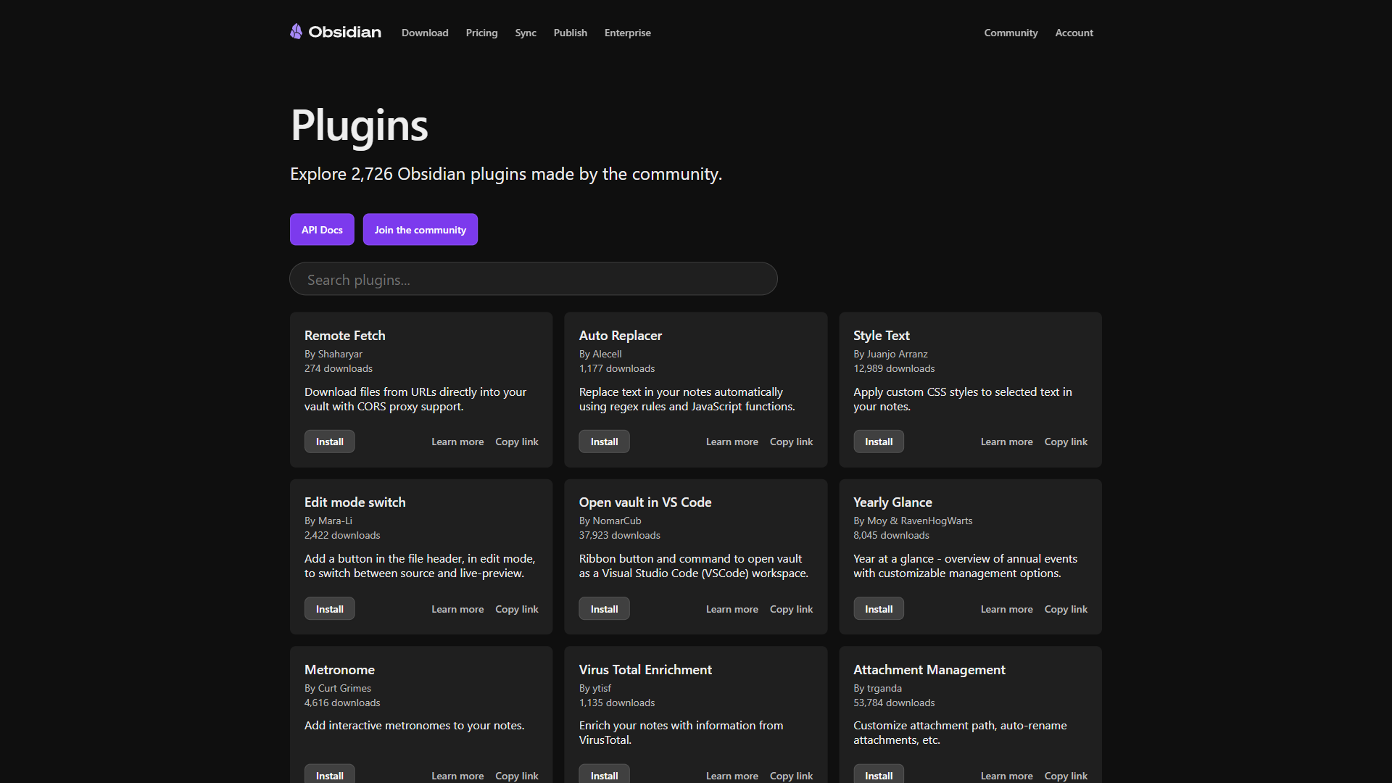
Task: Learn more about Attachment Management
Action: 1006,776
